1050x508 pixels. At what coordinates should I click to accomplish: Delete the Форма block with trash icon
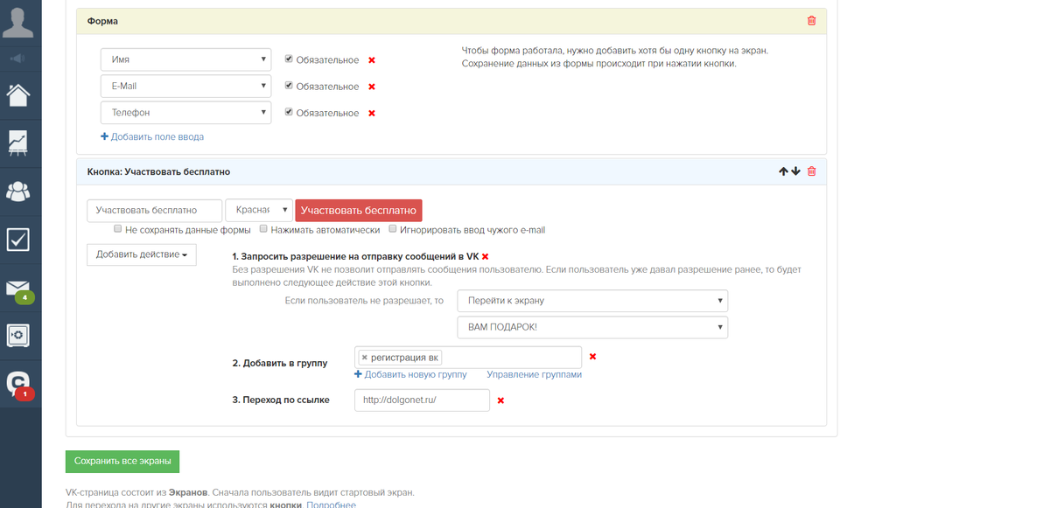tap(811, 21)
